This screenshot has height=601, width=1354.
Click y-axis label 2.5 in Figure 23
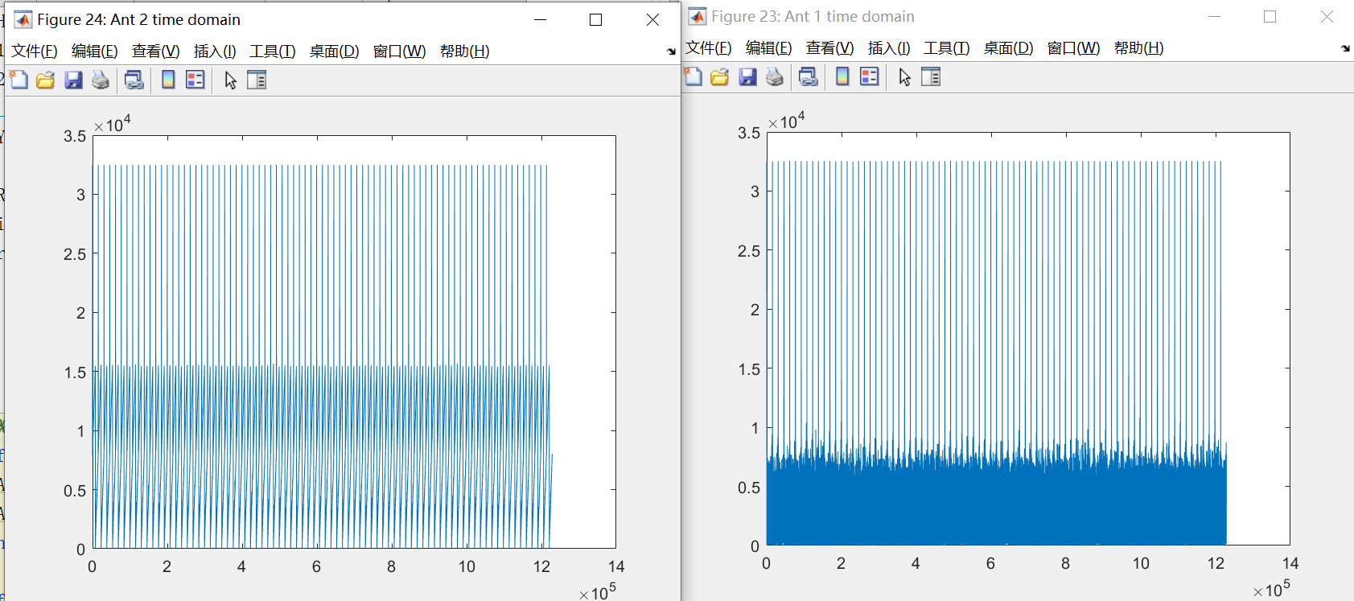point(749,251)
